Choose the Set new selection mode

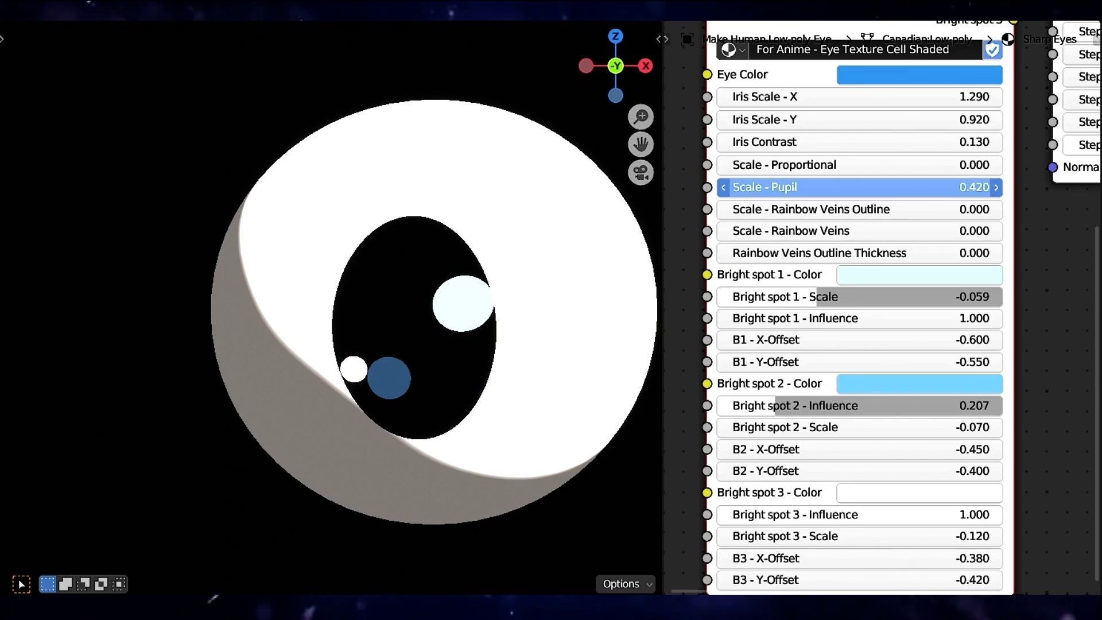(x=48, y=584)
